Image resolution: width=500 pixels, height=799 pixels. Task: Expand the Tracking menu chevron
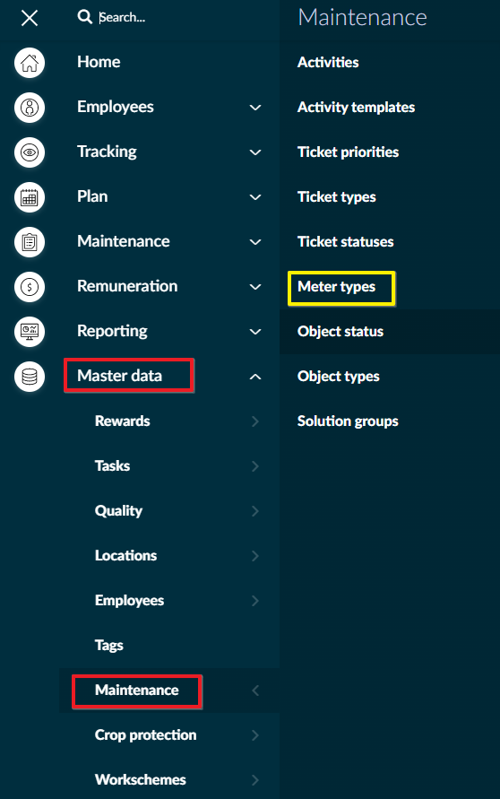255,152
